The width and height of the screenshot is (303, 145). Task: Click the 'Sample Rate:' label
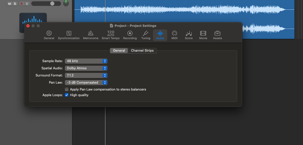(53, 61)
